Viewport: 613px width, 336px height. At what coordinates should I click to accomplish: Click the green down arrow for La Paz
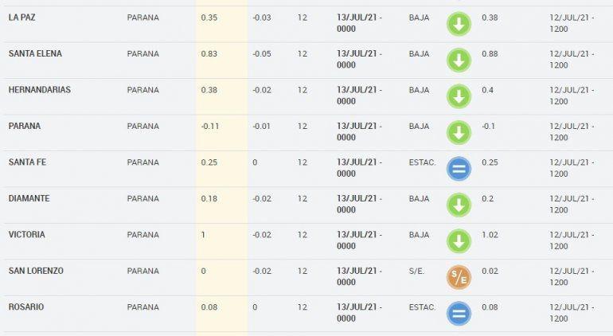pos(459,24)
